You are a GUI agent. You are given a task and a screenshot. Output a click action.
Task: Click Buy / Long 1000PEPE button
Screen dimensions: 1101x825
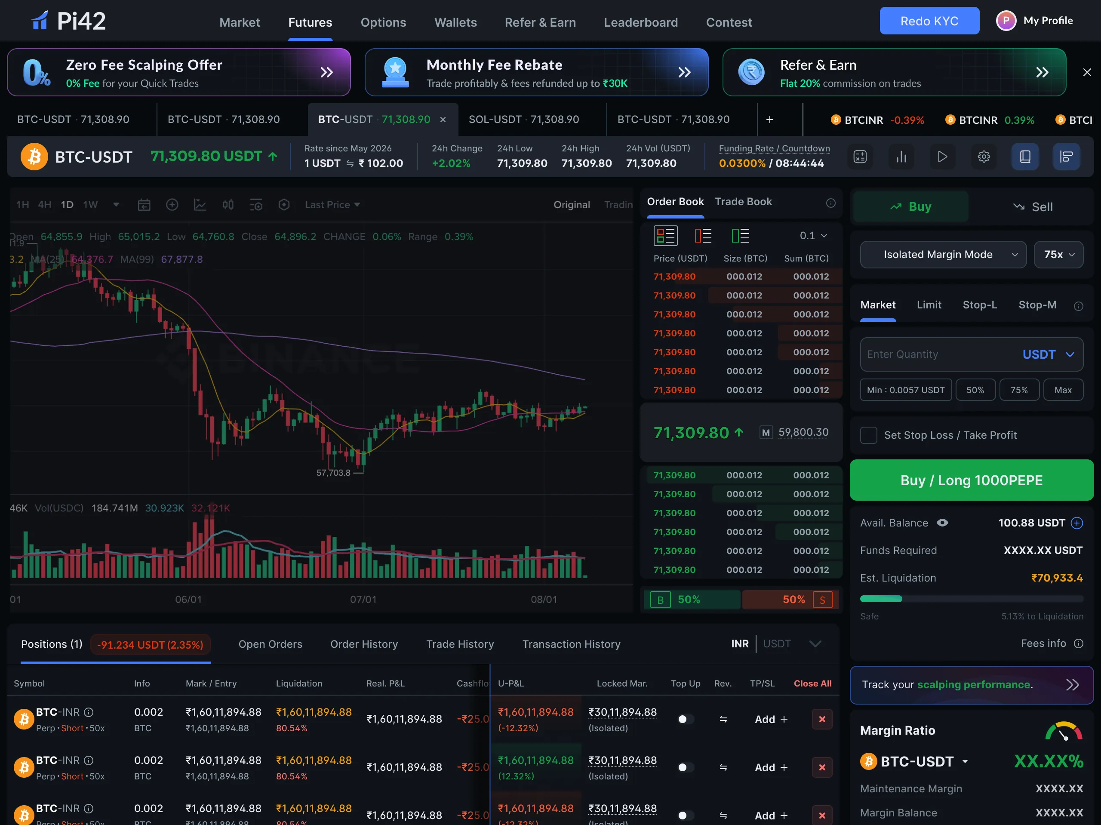click(971, 480)
